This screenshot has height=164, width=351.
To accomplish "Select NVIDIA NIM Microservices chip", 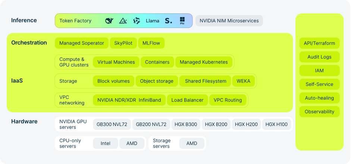I will 229,21.
